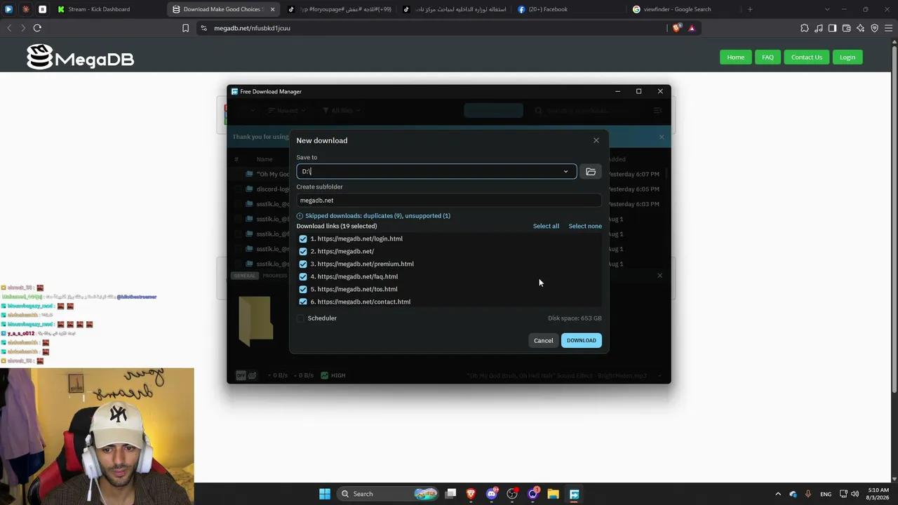Show hidden system tray icons
The image size is (898, 505).
click(x=777, y=494)
